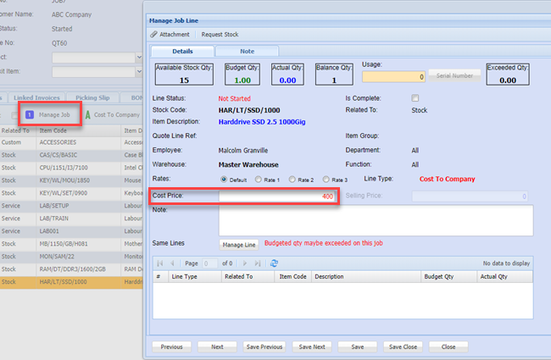551x360 pixels.
Task: Go to previous page of grid
Action: click(173, 263)
